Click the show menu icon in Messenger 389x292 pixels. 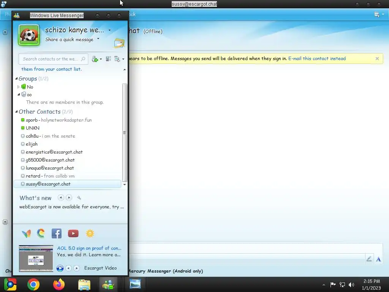[x=117, y=59]
